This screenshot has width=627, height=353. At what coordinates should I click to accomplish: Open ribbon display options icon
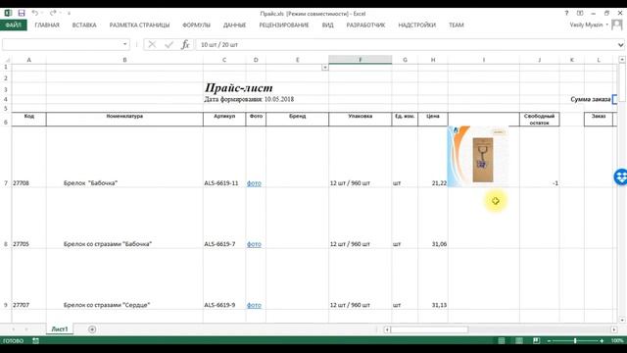(580, 13)
